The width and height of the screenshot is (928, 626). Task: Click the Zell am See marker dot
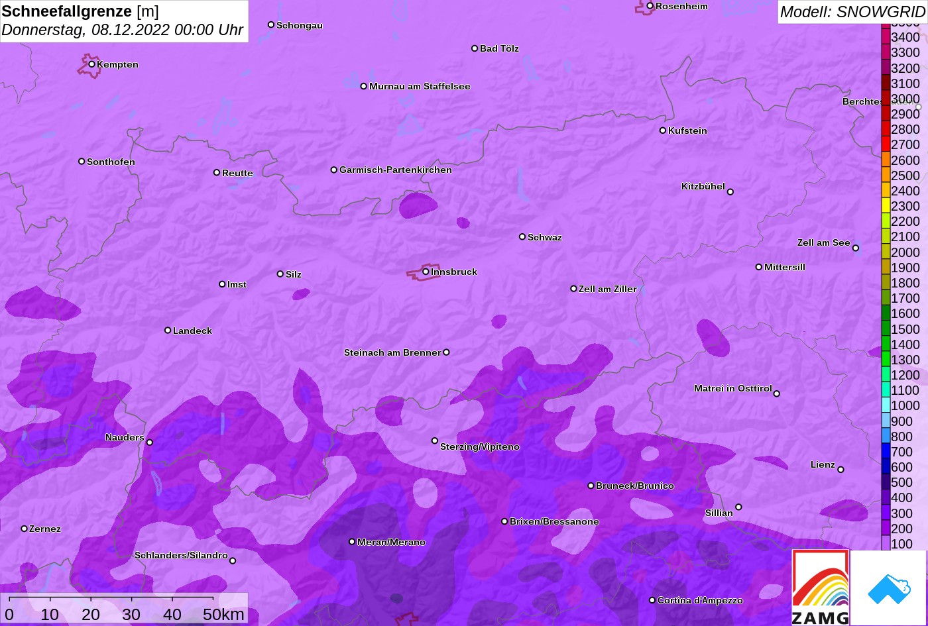856,248
